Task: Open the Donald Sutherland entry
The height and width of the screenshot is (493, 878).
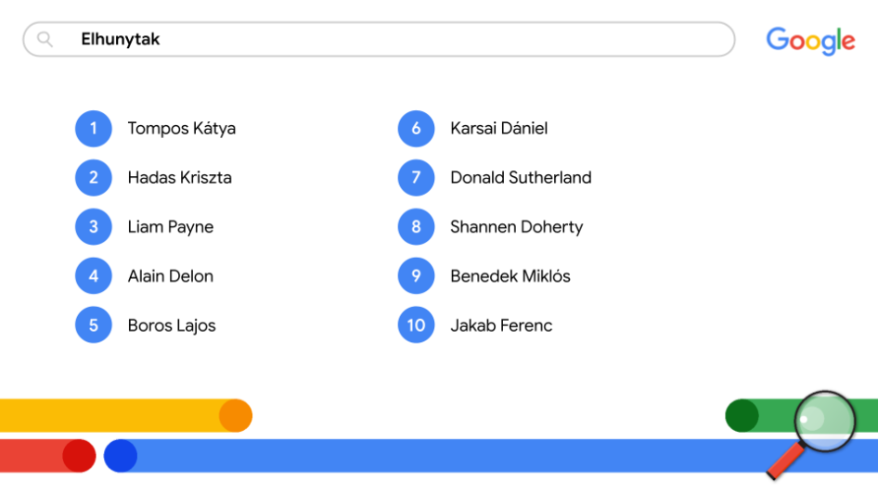Action: coord(521,178)
